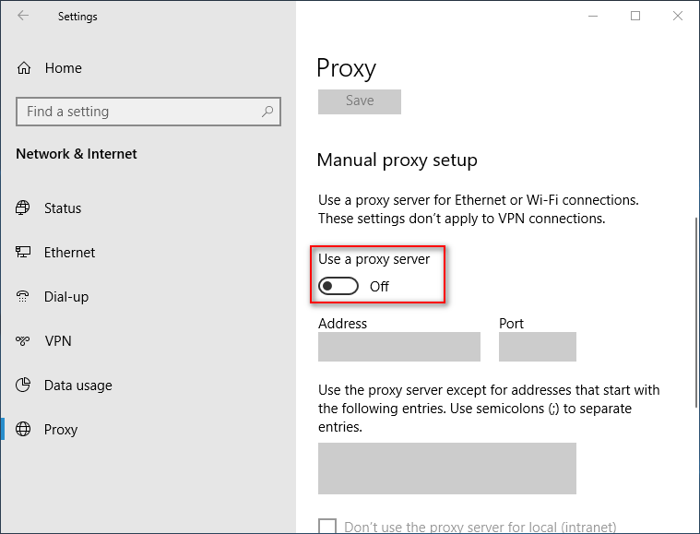Click the vertical scrollbar on the right
Image resolution: width=700 pixels, height=534 pixels.
click(x=694, y=314)
